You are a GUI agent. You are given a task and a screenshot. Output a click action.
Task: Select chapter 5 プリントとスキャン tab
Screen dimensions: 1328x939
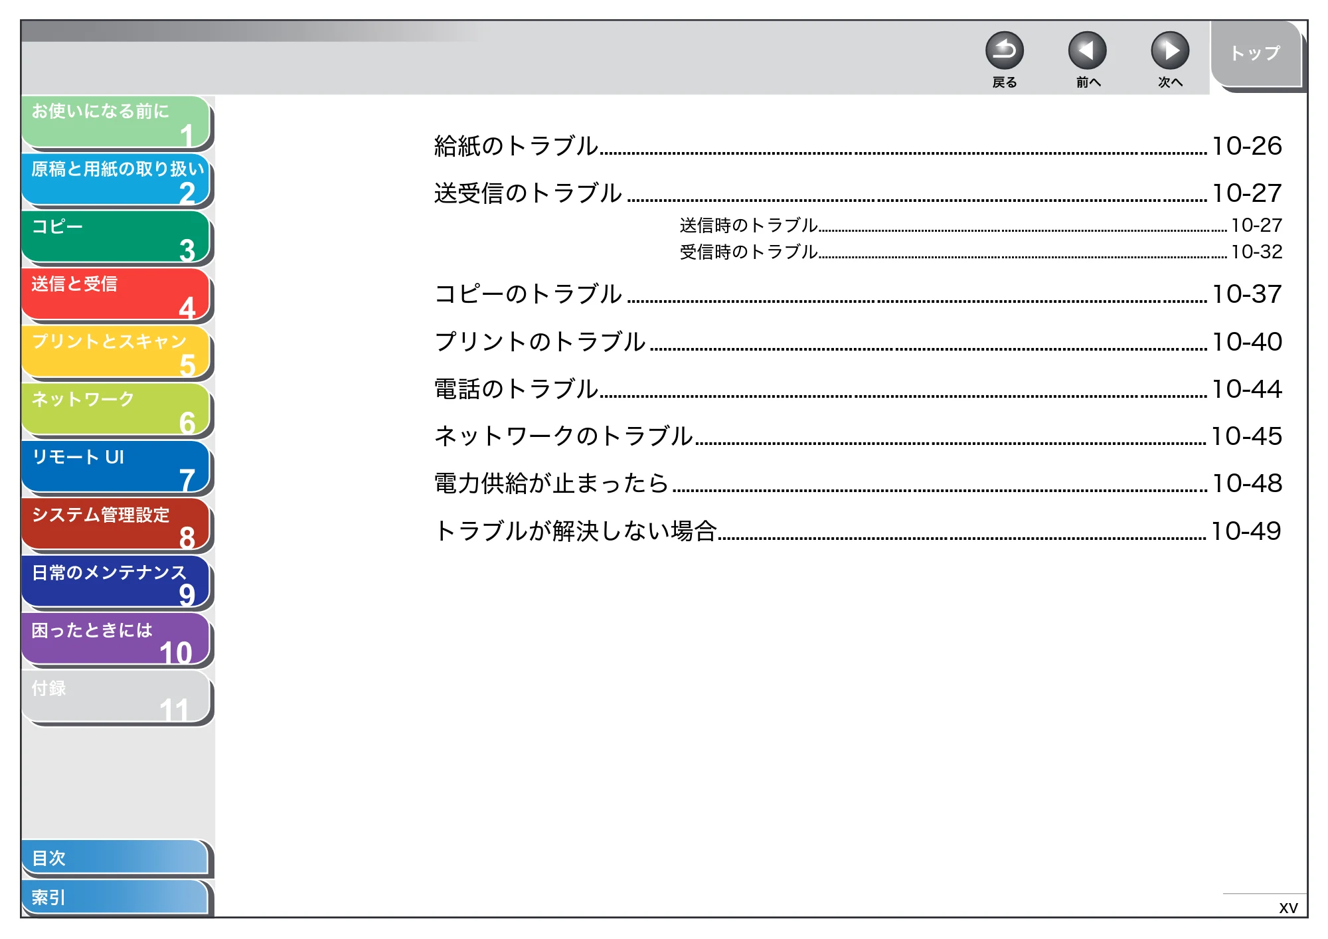coord(116,352)
